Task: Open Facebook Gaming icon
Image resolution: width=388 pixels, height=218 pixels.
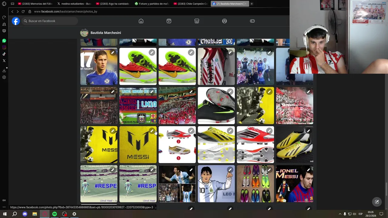Action: 252,21
